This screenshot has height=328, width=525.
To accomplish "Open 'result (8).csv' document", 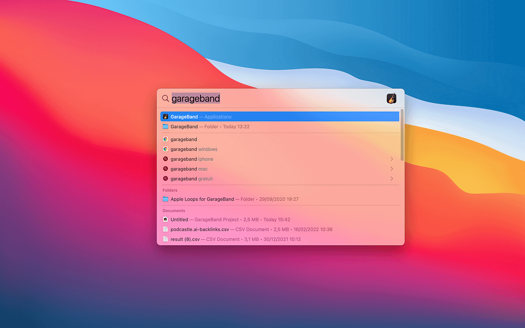I will 280,239.
